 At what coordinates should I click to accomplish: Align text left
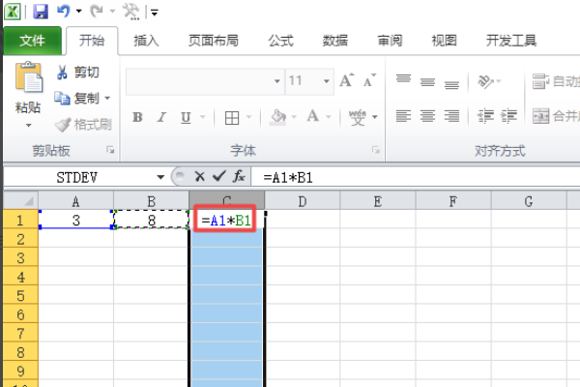(403, 116)
